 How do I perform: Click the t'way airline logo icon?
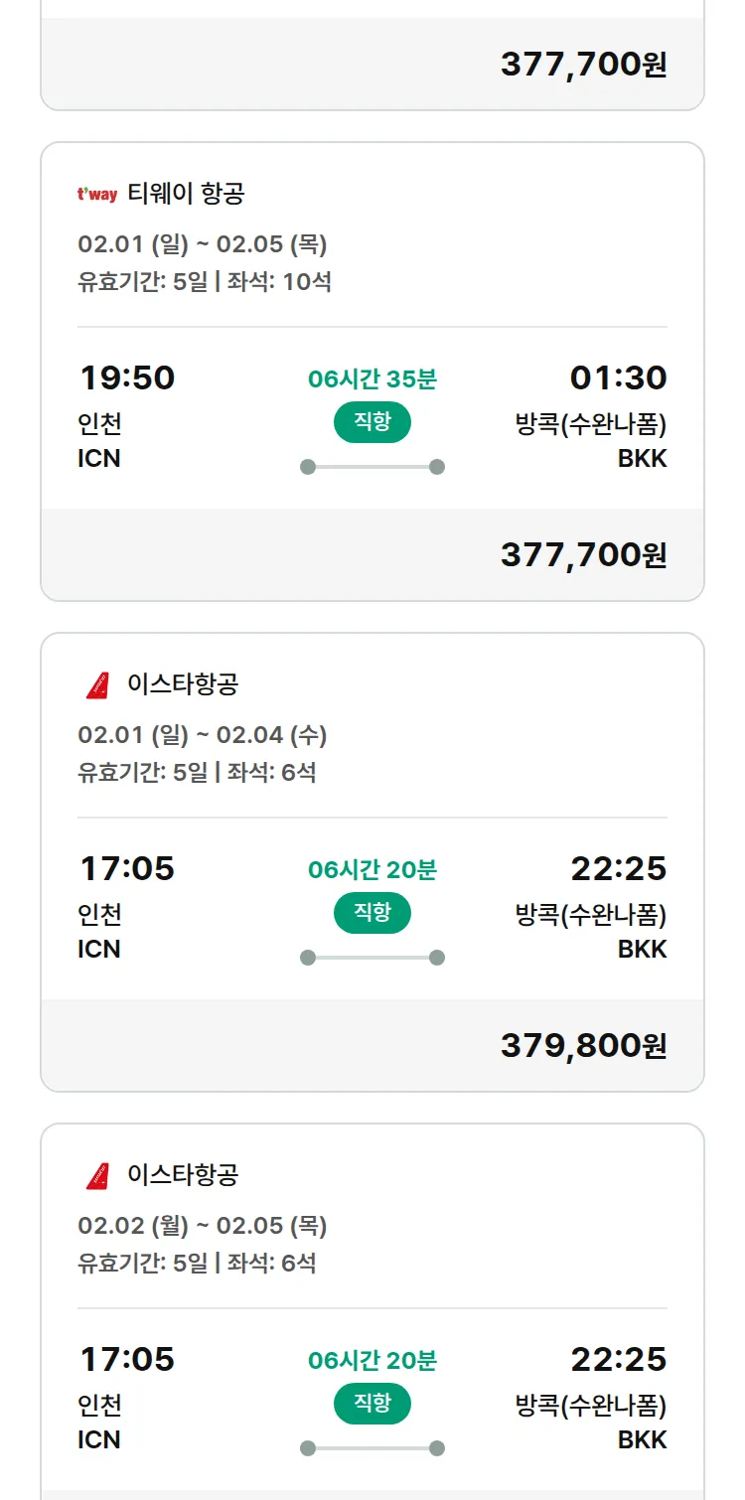click(x=96, y=195)
